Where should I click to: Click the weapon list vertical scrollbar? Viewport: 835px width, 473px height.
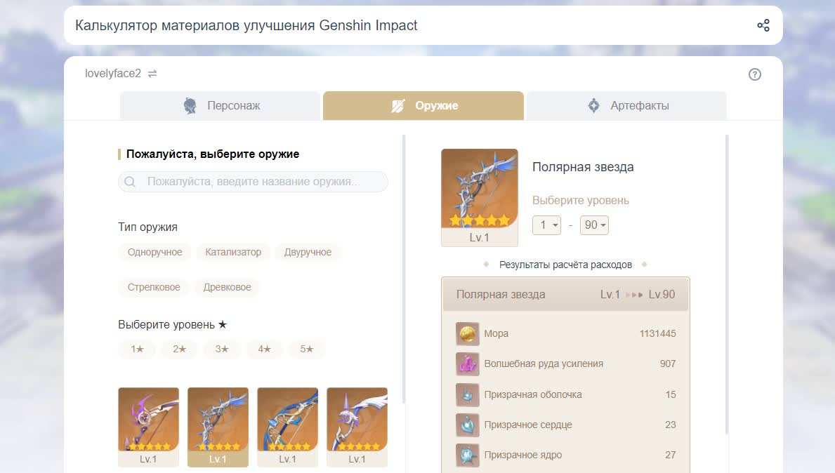[404, 269]
